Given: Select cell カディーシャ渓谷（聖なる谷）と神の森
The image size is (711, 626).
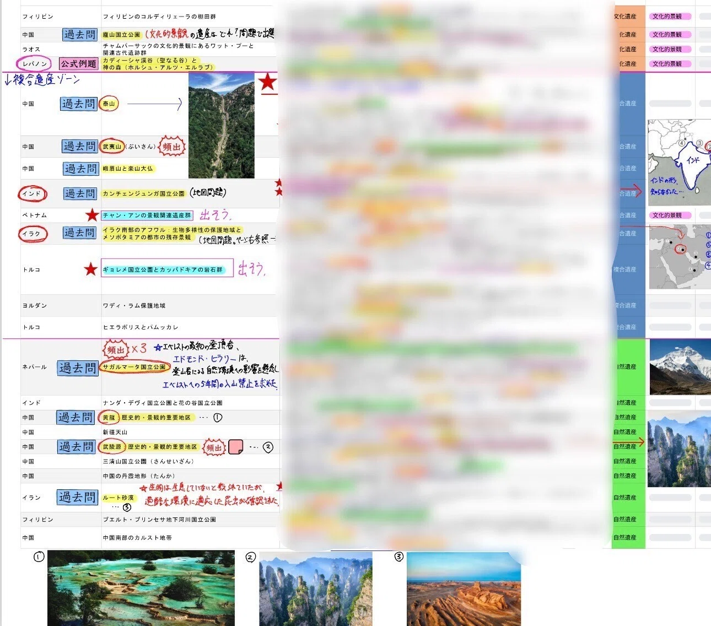Looking at the screenshot, I should coord(158,63).
